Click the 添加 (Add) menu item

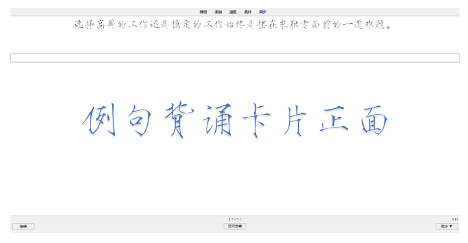(218, 12)
